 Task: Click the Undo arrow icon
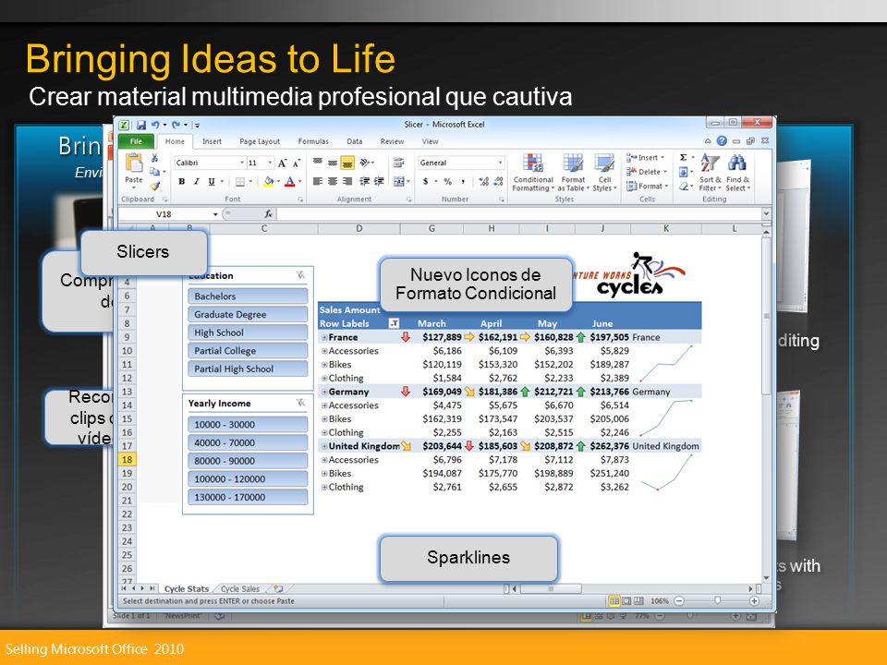click(x=155, y=125)
